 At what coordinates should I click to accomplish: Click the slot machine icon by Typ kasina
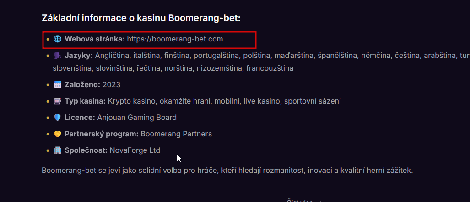click(x=57, y=101)
